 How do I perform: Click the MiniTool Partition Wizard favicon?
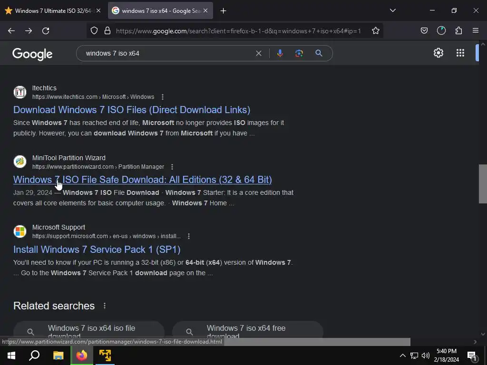[20, 162]
